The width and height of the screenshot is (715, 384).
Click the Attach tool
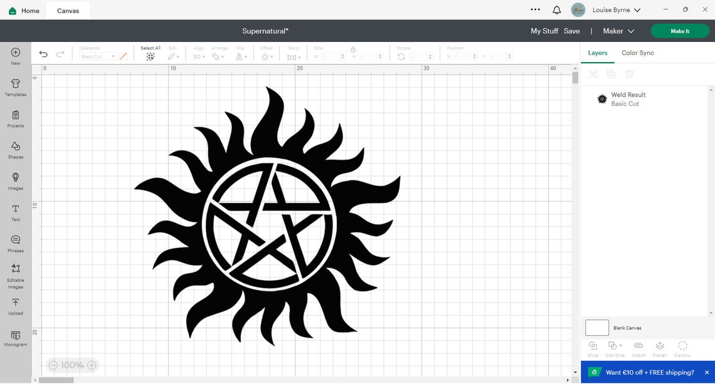coord(638,348)
